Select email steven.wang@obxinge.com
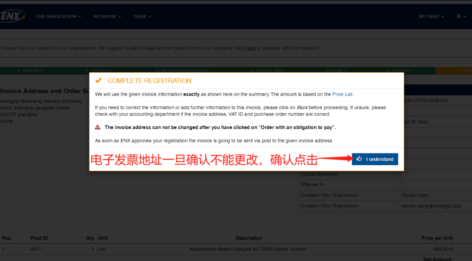 [x=431, y=206]
